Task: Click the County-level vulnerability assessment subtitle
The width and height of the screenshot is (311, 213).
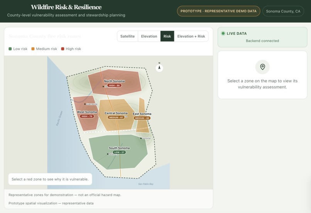Action: [x=66, y=15]
